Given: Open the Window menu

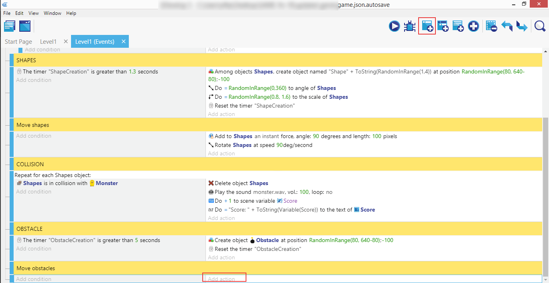Looking at the screenshot, I should coord(52,13).
